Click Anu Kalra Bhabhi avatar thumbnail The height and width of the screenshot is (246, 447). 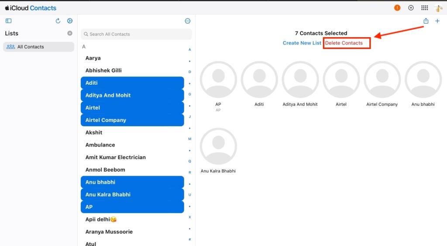point(218,146)
